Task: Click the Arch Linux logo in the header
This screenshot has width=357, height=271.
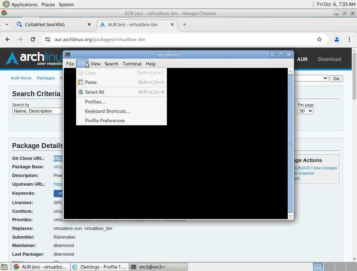Action: tap(34, 58)
